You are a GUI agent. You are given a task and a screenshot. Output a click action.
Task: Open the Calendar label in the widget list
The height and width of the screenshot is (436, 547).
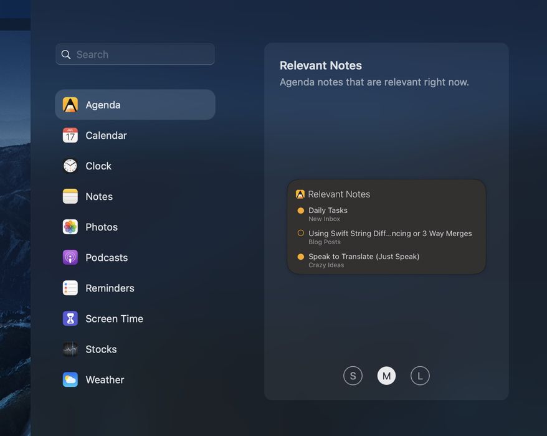106,135
